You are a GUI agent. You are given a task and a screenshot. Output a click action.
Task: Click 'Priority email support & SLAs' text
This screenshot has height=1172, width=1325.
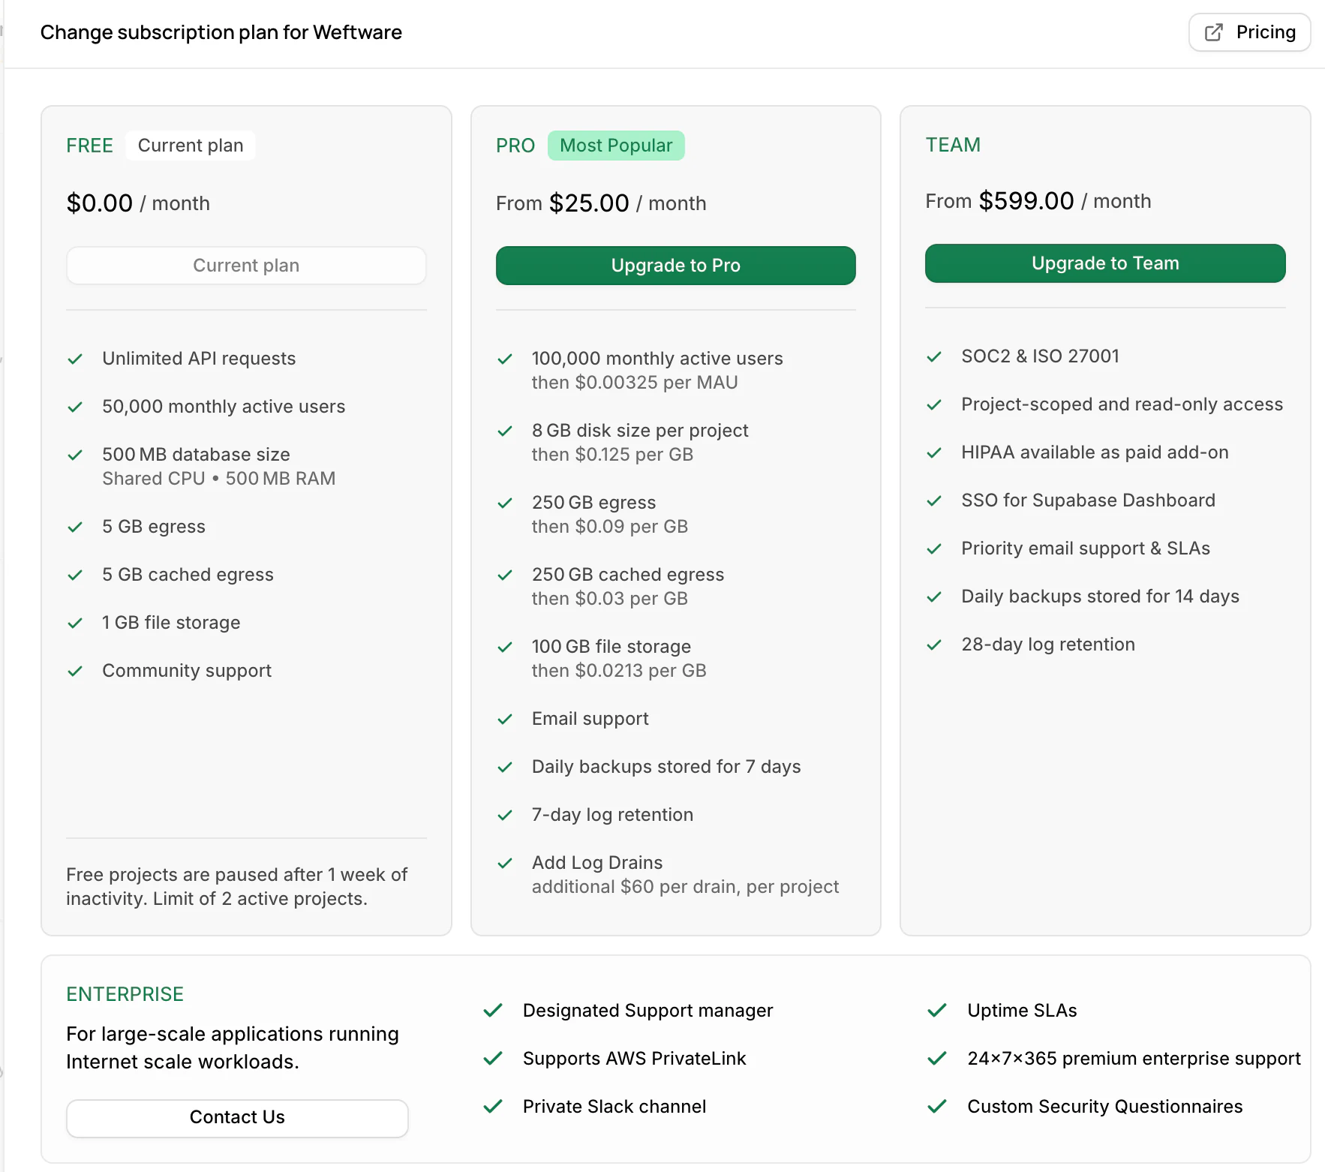[1086, 548]
